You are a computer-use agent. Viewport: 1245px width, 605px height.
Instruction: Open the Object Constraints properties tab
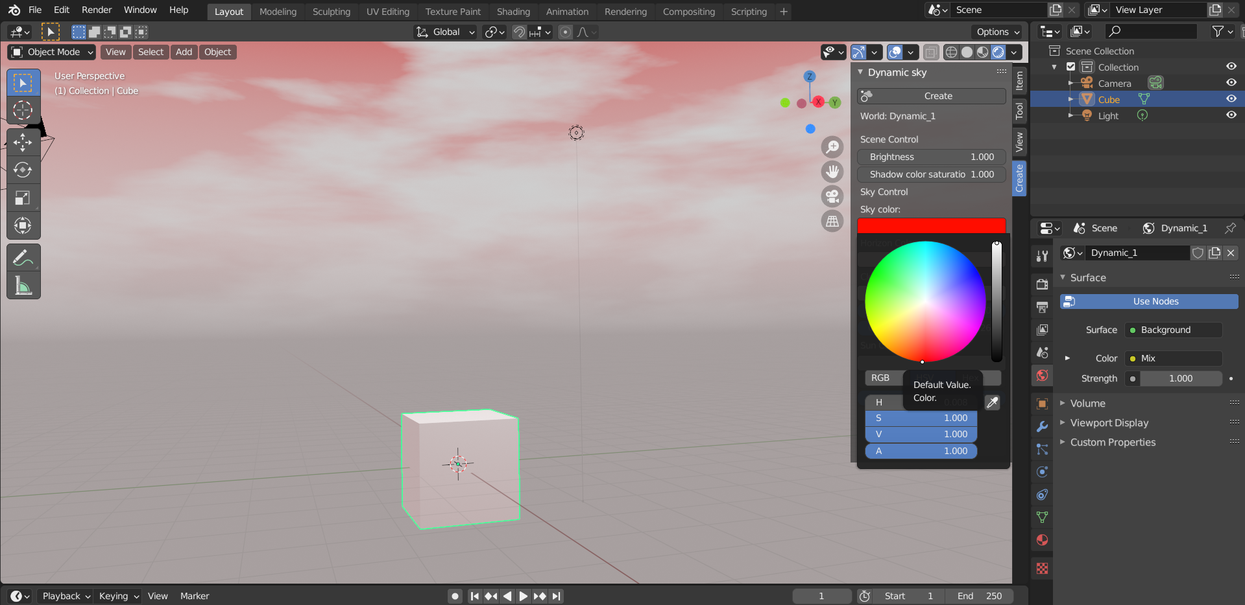point(1043,495)
